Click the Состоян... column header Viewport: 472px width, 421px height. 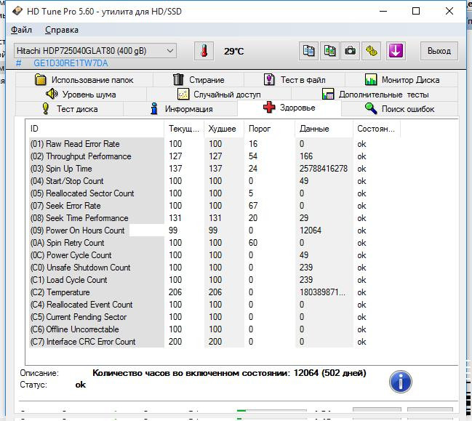[x=376, y=129]
